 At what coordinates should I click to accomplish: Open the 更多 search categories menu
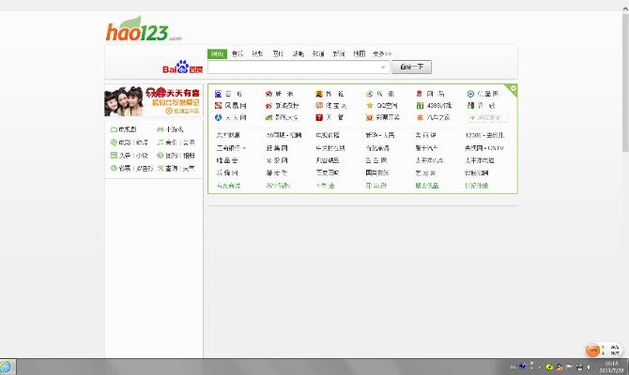click(x=381, y=53)
